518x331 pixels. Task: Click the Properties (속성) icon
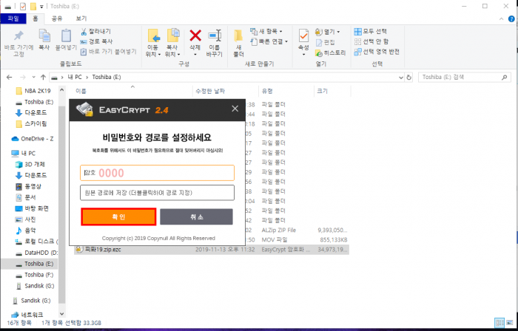303,35
